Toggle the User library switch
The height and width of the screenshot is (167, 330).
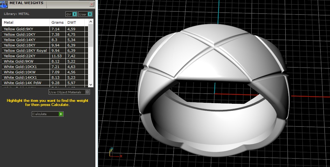click(85, 14)
